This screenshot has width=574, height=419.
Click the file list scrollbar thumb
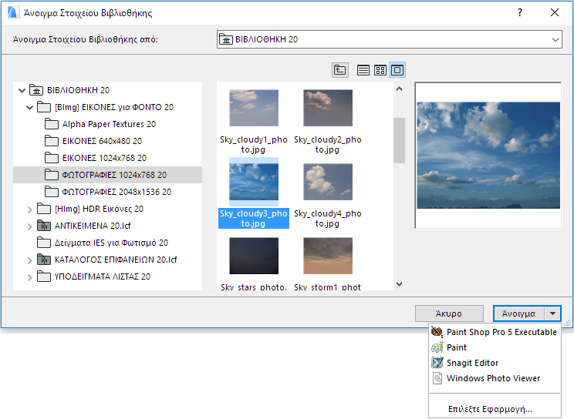[400, 140]
